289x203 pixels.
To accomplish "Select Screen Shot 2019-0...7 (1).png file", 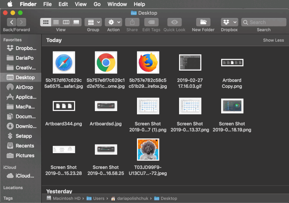I will point(148,106).
